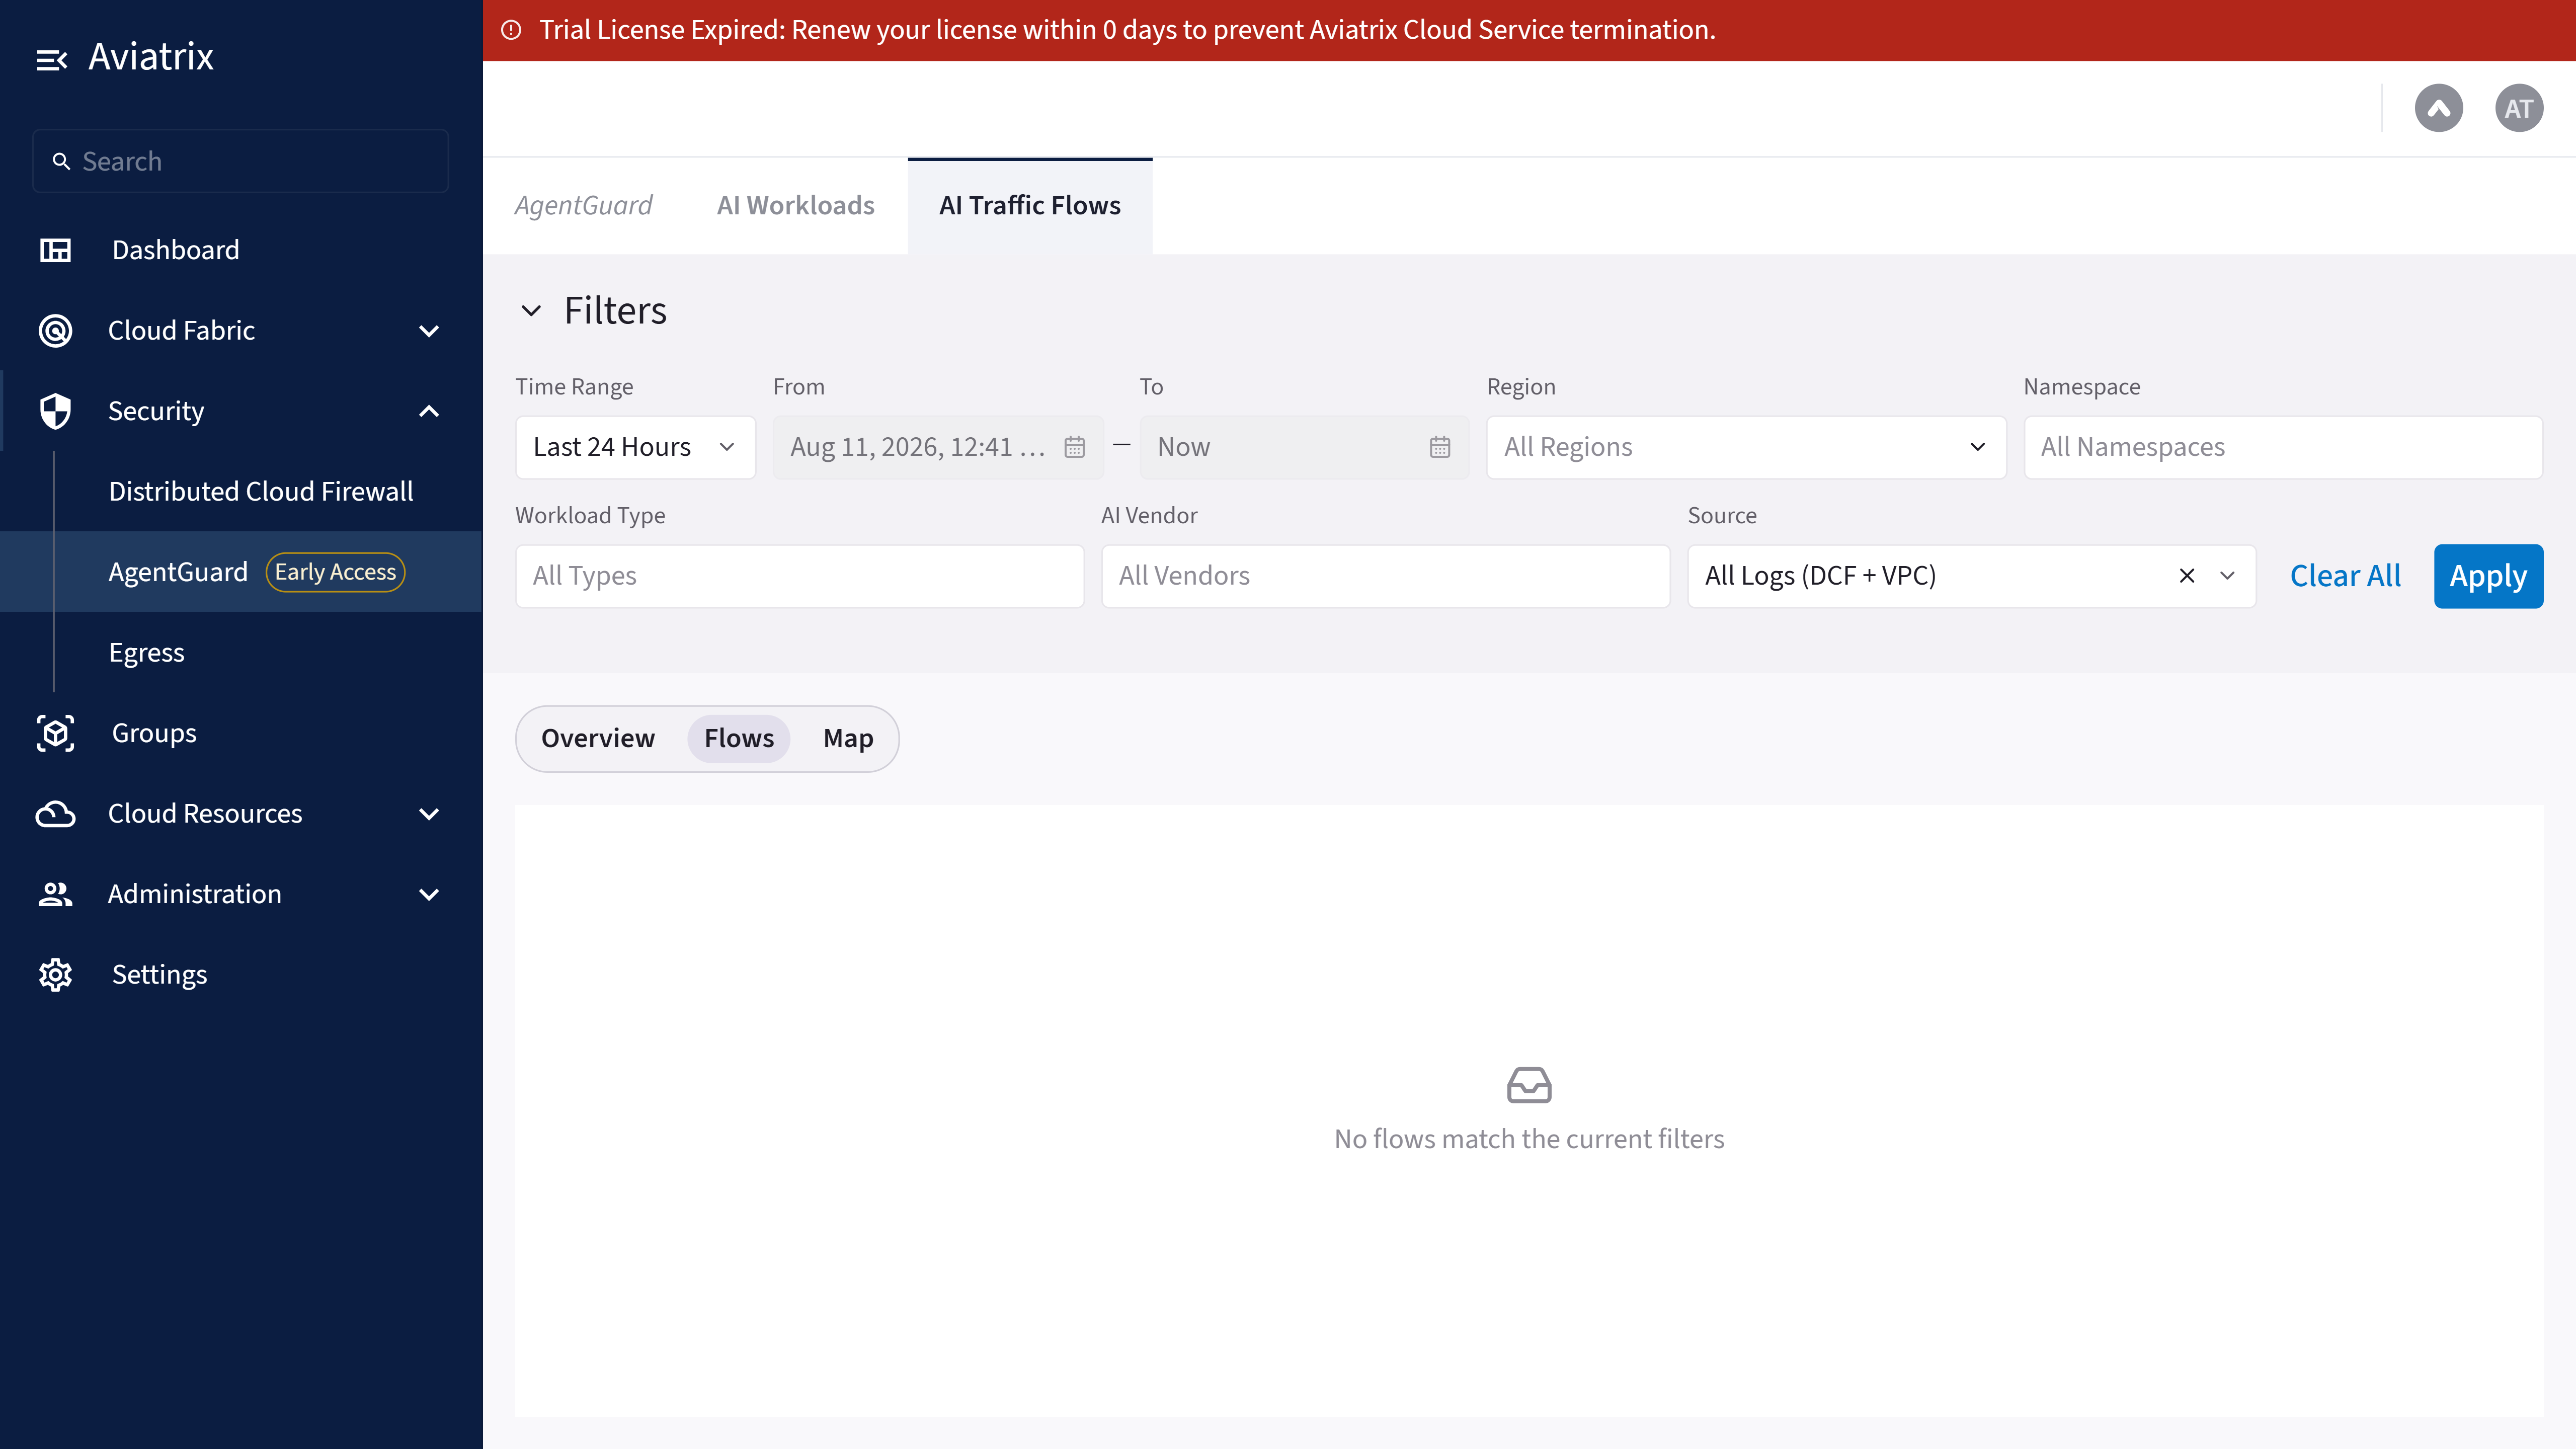Select the AI Traffic Flows tab

point(1030,206)
